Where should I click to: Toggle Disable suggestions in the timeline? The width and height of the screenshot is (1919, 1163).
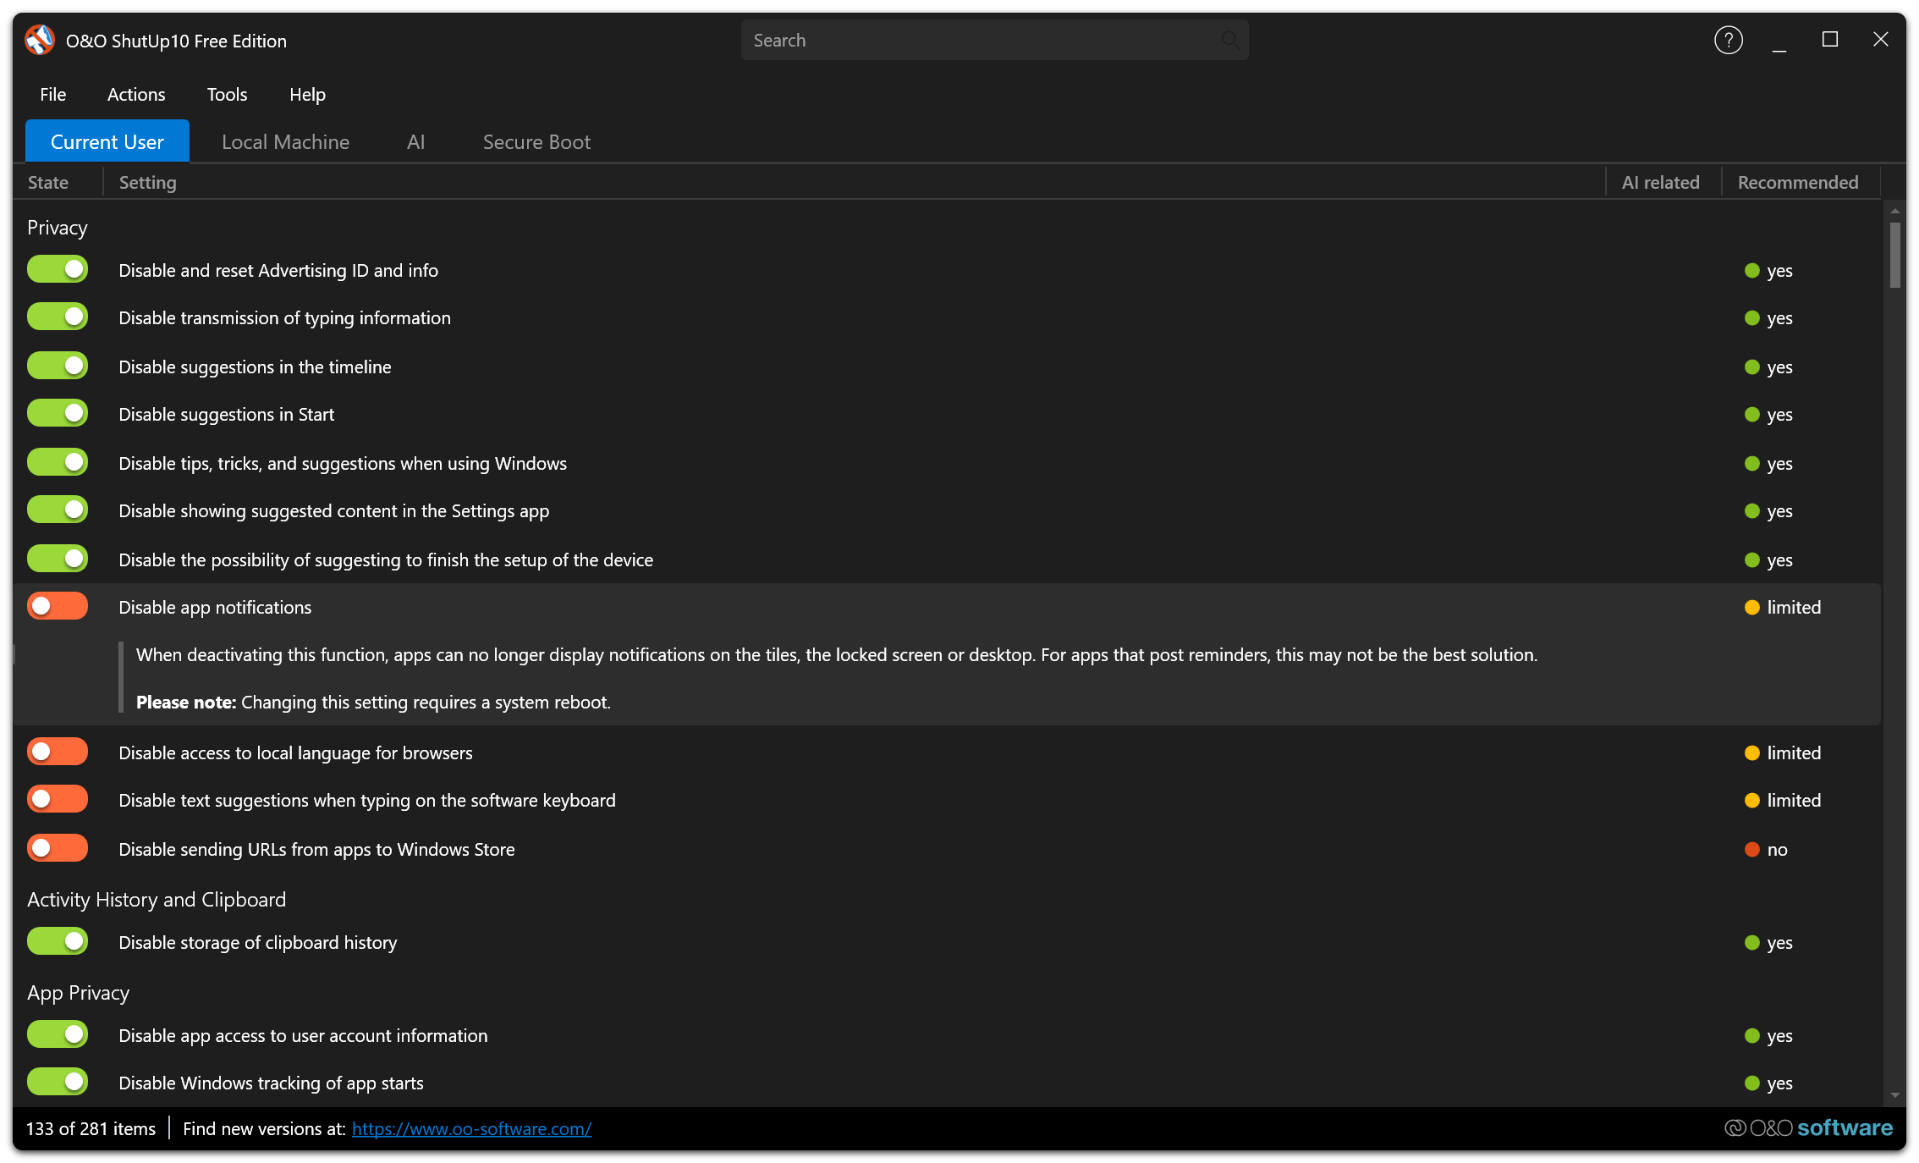[58, 367]
